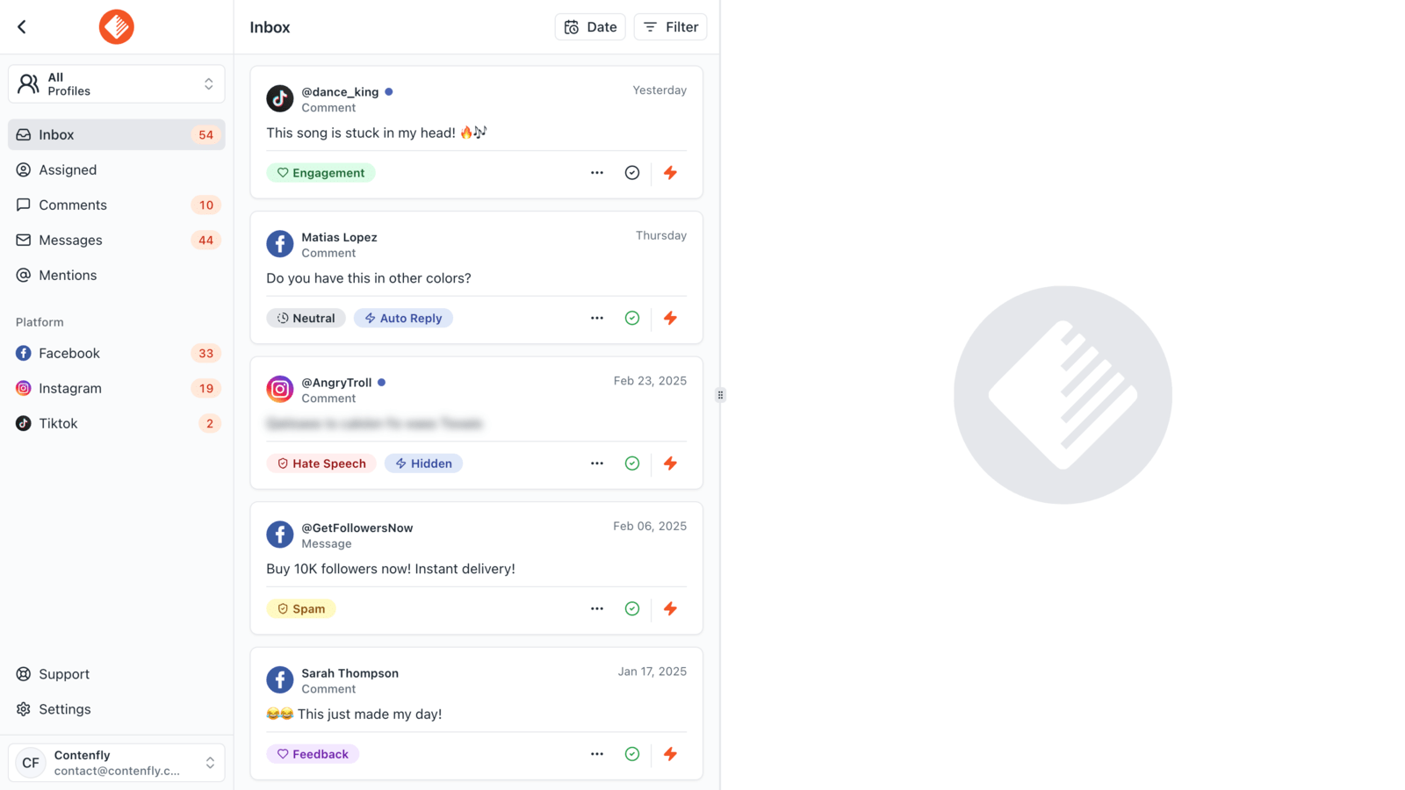Click the back arrow icon

click(22, 27)
